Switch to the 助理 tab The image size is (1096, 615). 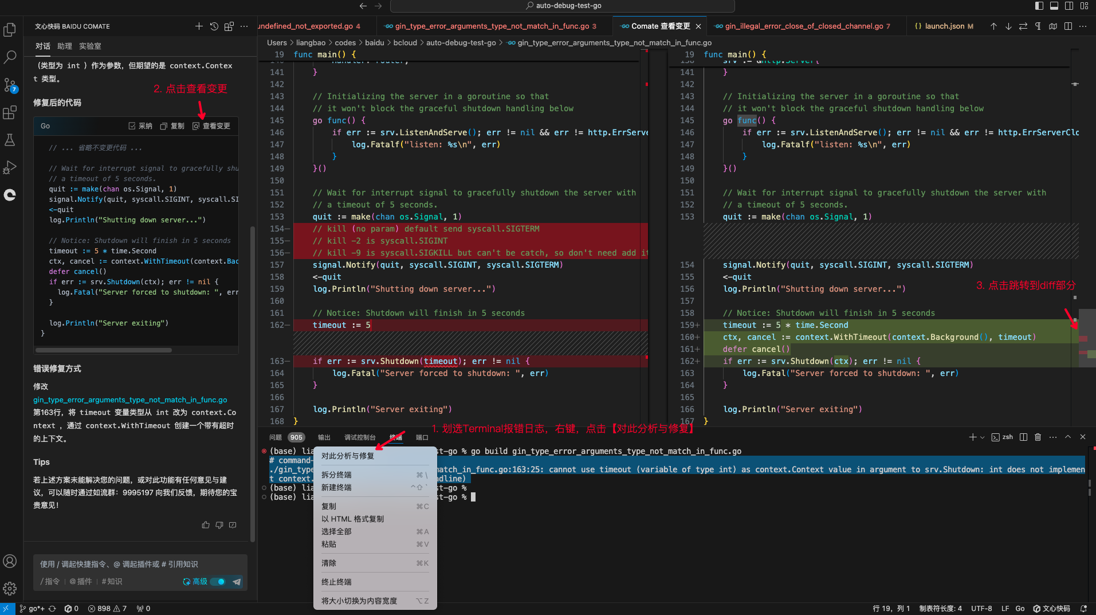click(x=65, y=46)
